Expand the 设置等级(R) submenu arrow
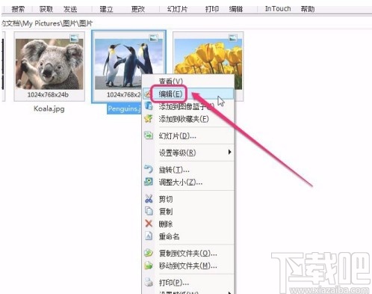Image resolution: width=372 pixels, height=294 pixels. (230, 152)
